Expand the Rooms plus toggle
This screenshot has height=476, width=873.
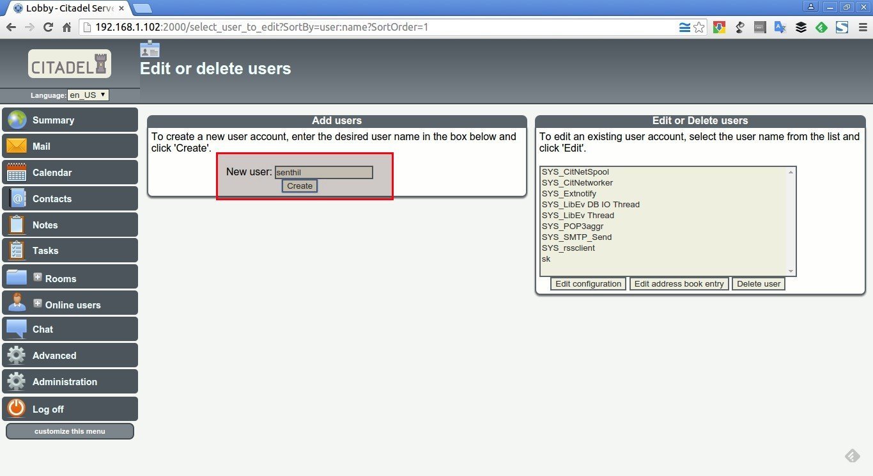coord(38,277)
